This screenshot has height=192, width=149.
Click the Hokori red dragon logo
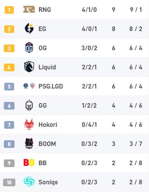[29, 124]
